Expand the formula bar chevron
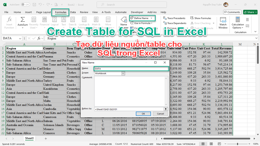Screen dimensions: 260x146 click(x=256, y=38)
